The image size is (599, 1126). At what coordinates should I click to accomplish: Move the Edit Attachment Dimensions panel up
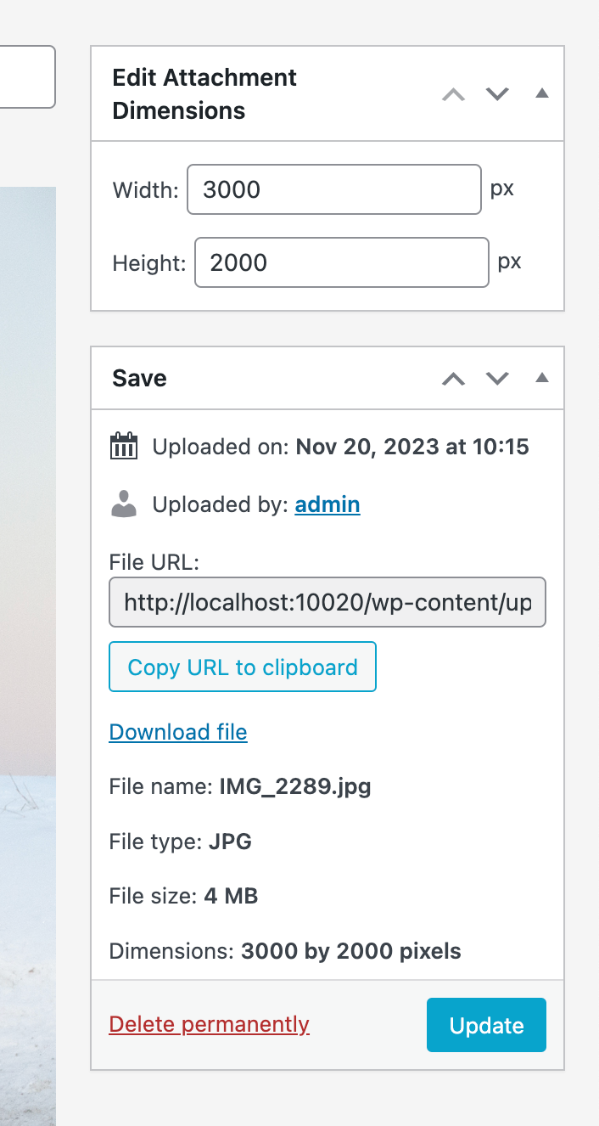pos(453,94)
